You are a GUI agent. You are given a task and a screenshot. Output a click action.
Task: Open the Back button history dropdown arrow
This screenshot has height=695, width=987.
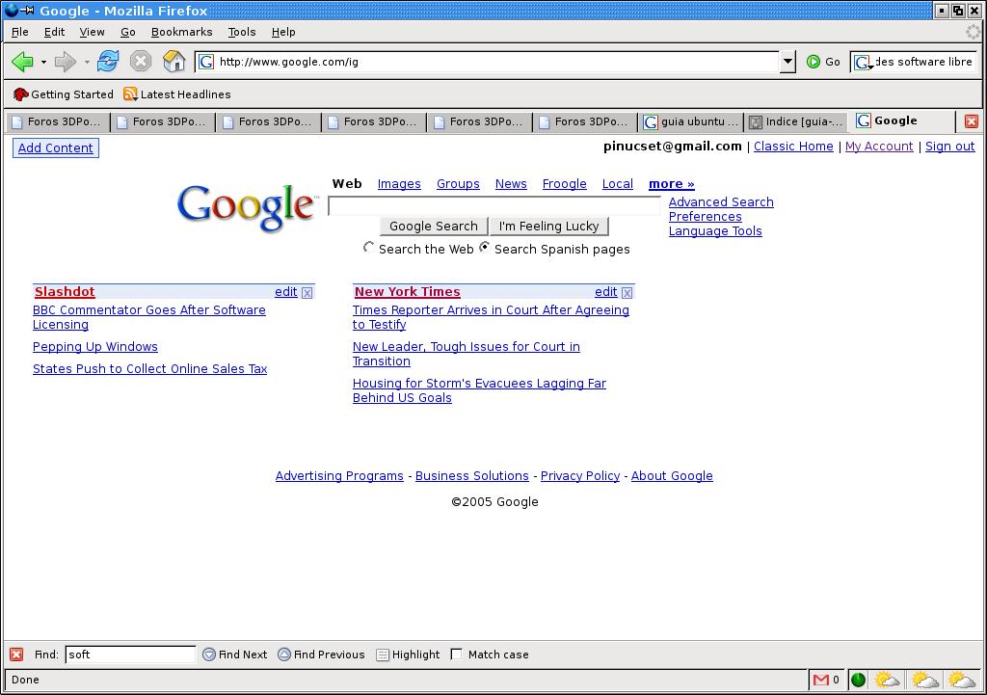(43, 62)
